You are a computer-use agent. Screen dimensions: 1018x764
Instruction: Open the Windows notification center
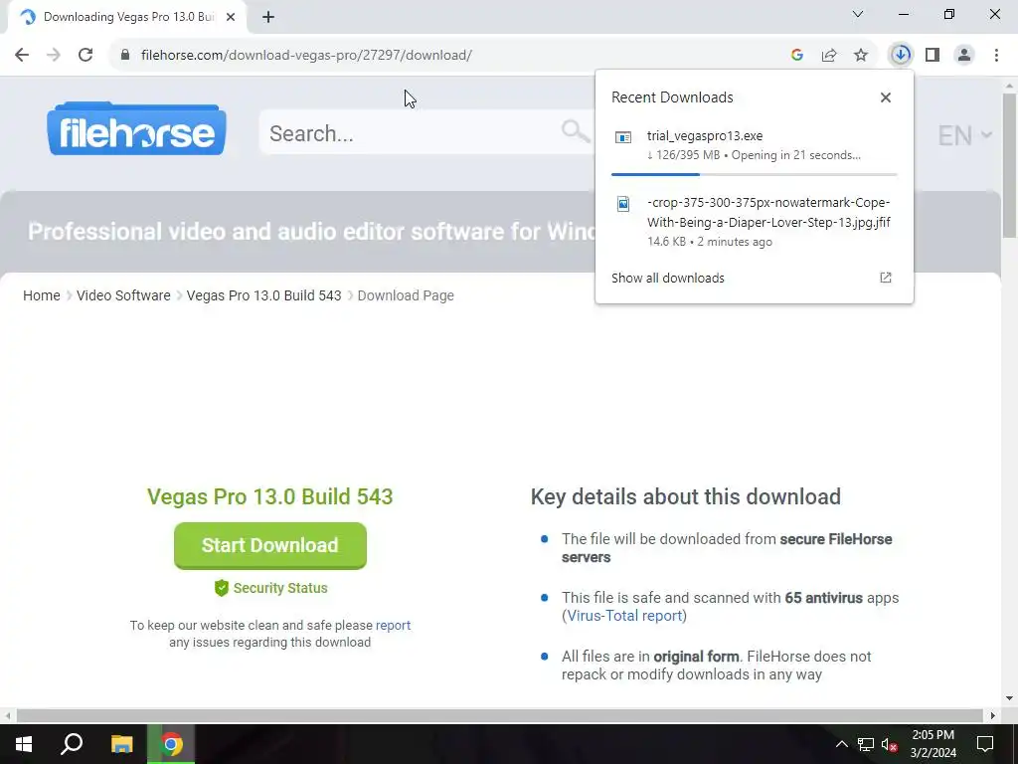point(985,744)
